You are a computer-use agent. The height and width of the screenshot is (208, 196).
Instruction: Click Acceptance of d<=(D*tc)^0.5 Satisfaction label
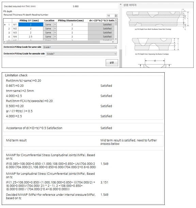click(x=34, y=128)
